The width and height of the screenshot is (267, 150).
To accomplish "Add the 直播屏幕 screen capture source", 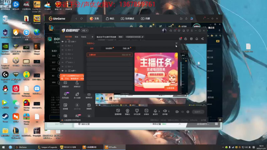I will (118, 112).
